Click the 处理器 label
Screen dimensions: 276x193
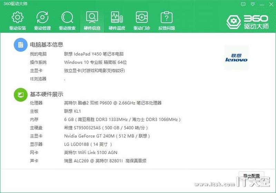pyautogui.click(x=36, y=103)
